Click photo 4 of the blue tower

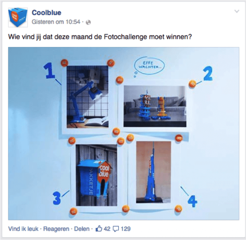[x=154, y=172]
